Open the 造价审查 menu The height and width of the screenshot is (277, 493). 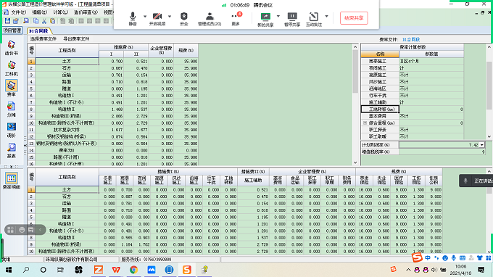coord(86,12)
